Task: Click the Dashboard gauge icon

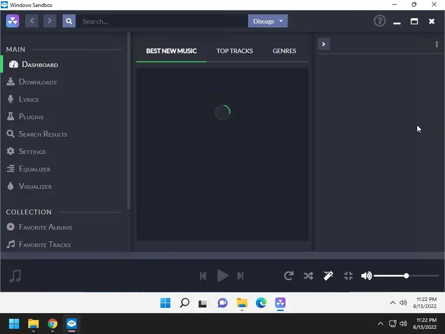Action: click(x=13, y=64)
